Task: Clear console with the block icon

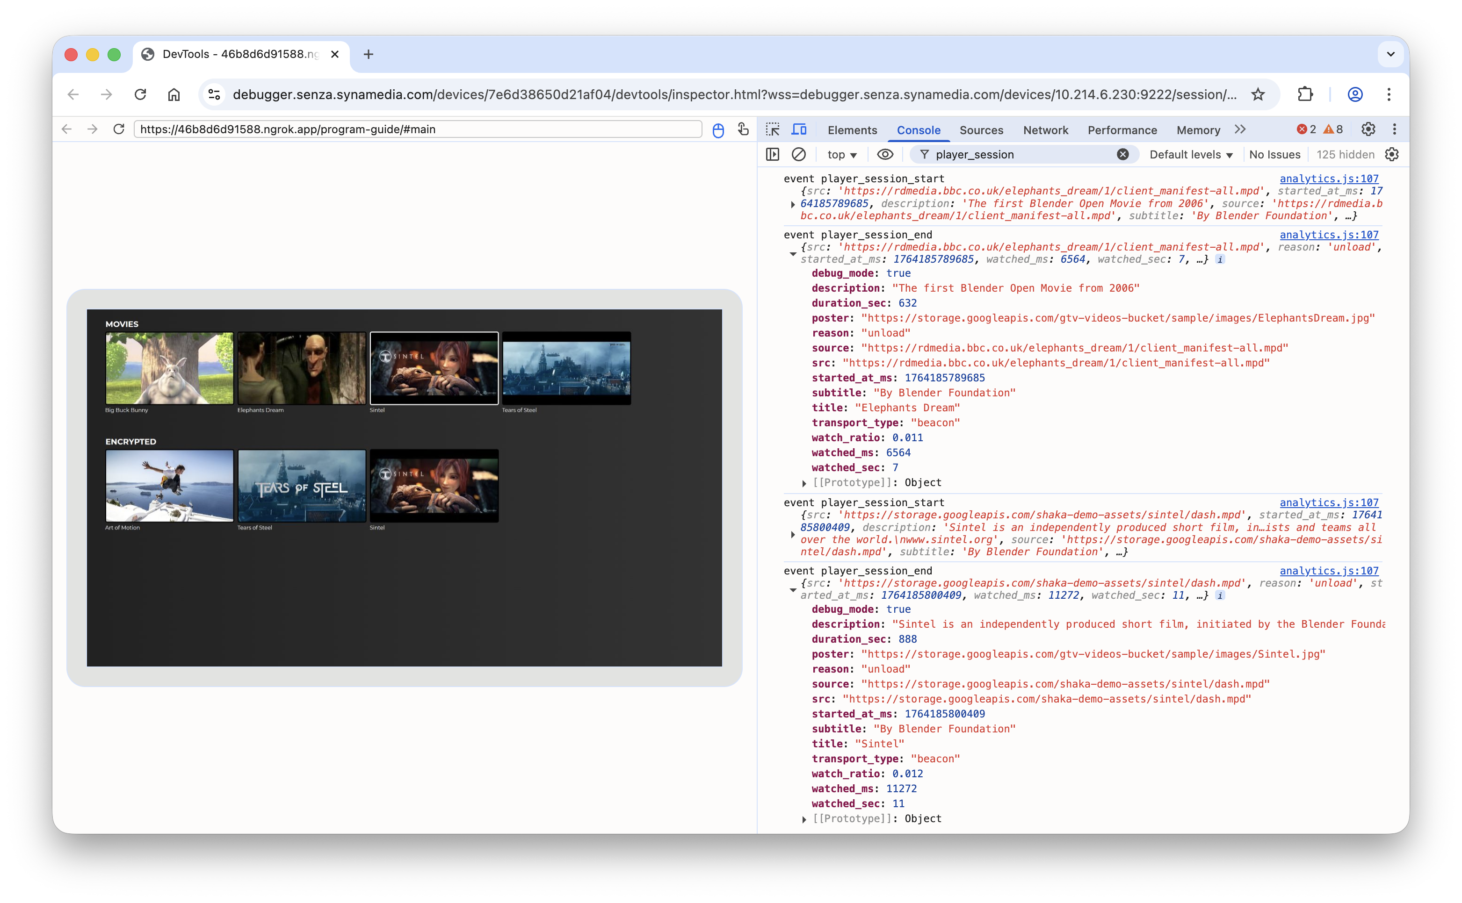Action: 799,155
